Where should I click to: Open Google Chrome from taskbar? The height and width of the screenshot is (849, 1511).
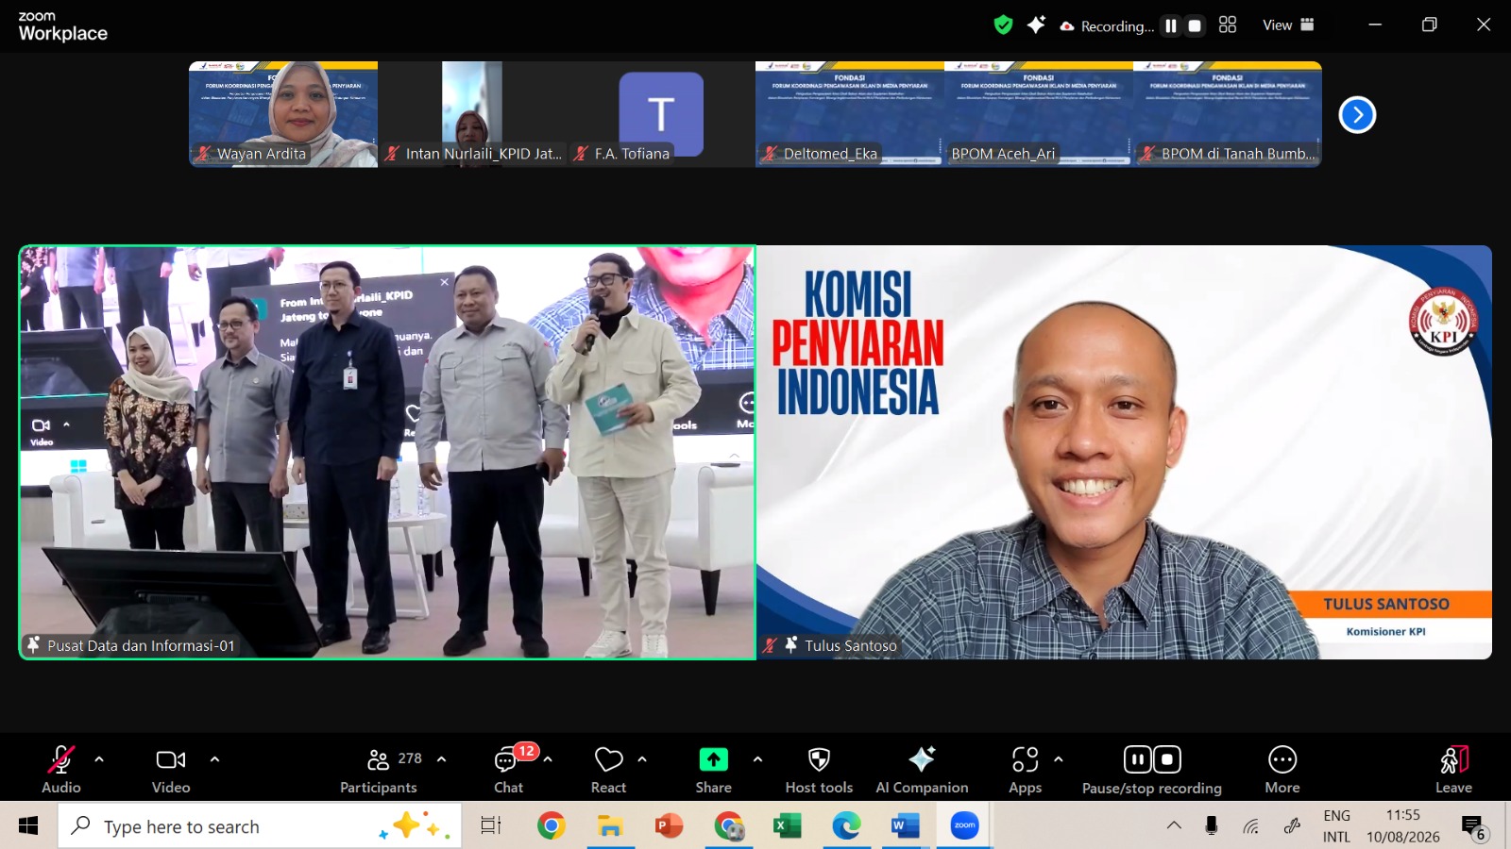pyautogui.click(x=552, y=826)
